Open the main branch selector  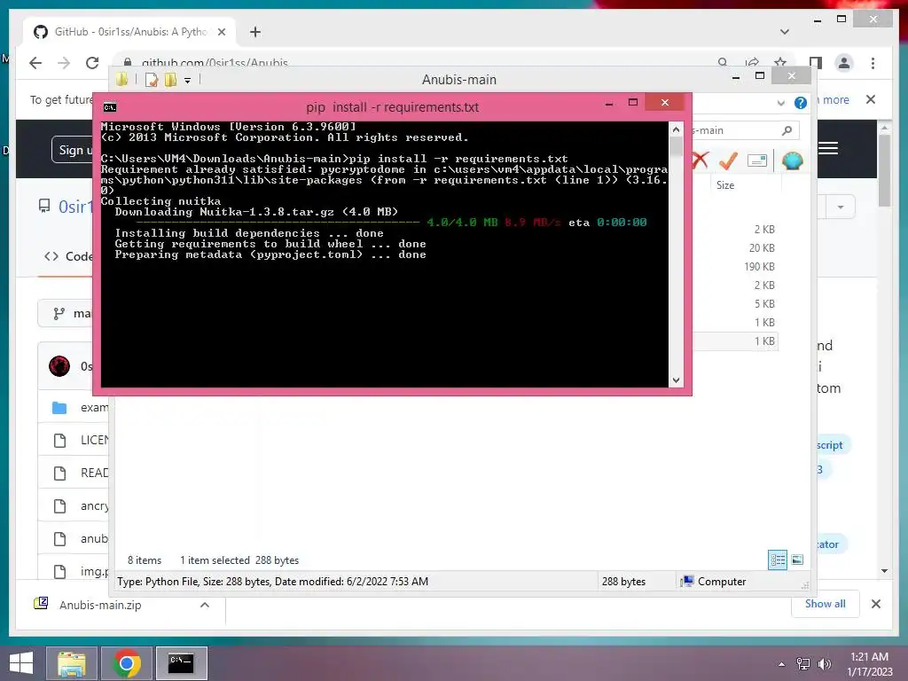tap(65, 313)
